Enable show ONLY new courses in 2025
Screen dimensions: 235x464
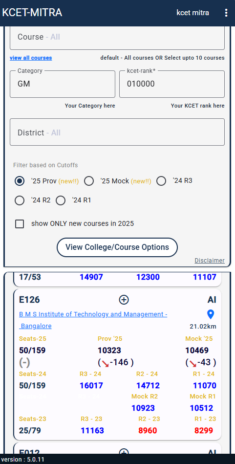point(20,224)
